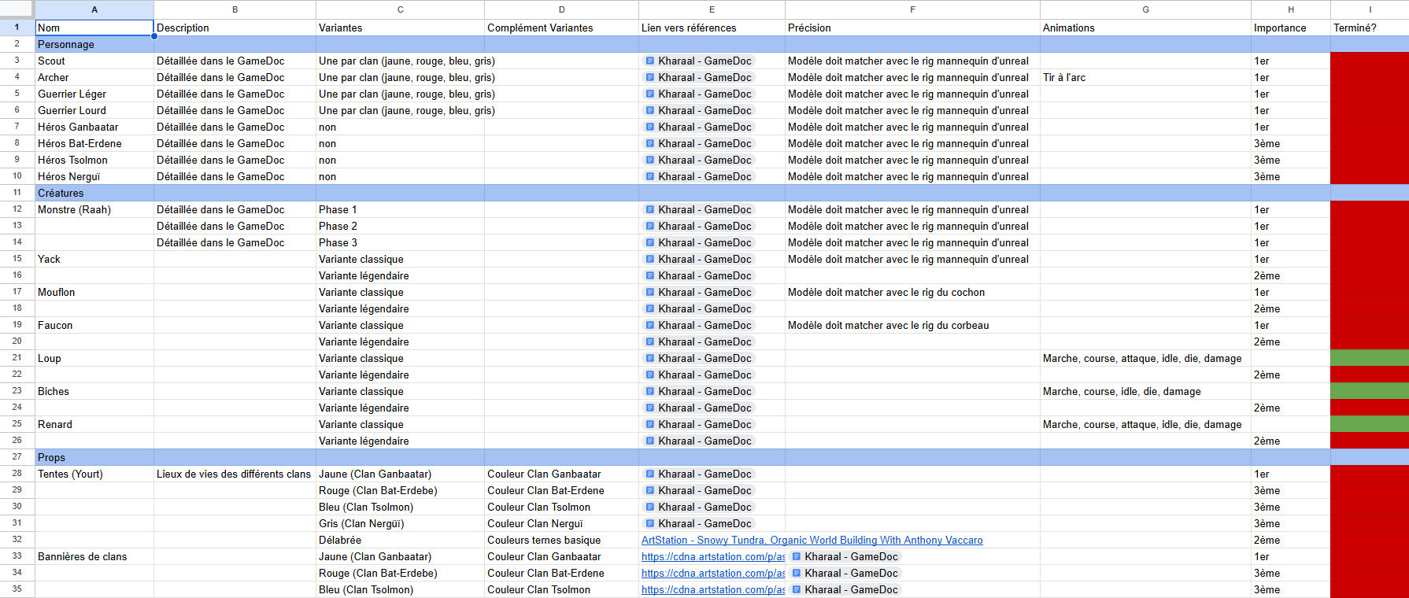Select column A header

94,9
